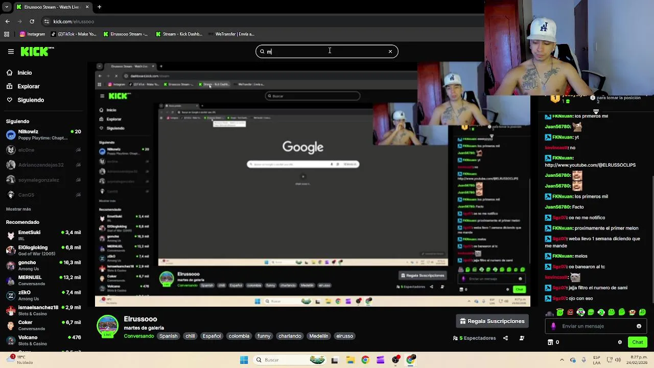Open the Windows Start menu
The width and height of the screenshot is (654, 368).
[x=244, y=360]
